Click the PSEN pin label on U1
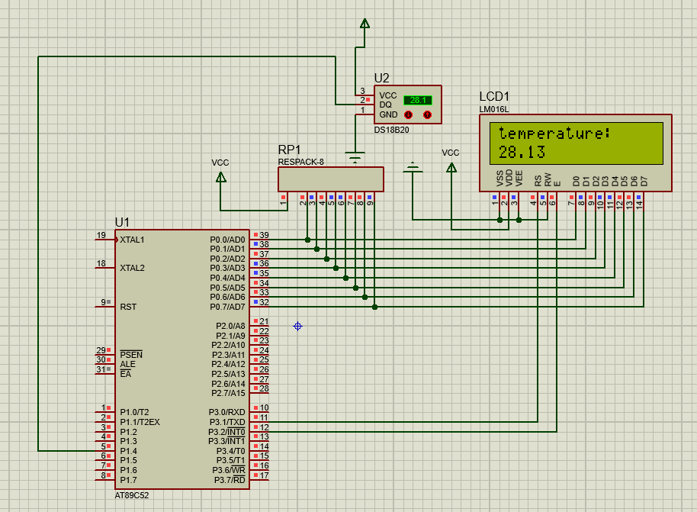 tap(131, 355)
